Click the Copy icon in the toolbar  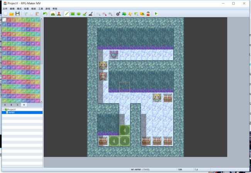click(x=32, y=14)
